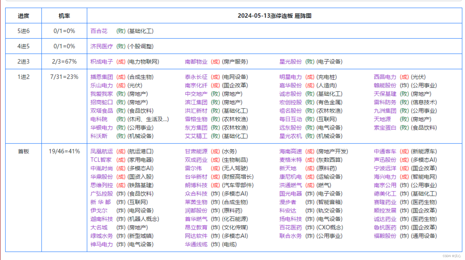Open the 麦格米特 stock link

point(291,160)
